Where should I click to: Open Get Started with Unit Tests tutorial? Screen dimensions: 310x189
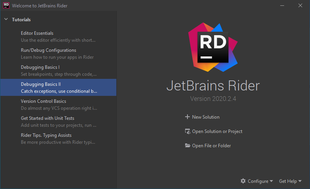click(x=58, y=122)
